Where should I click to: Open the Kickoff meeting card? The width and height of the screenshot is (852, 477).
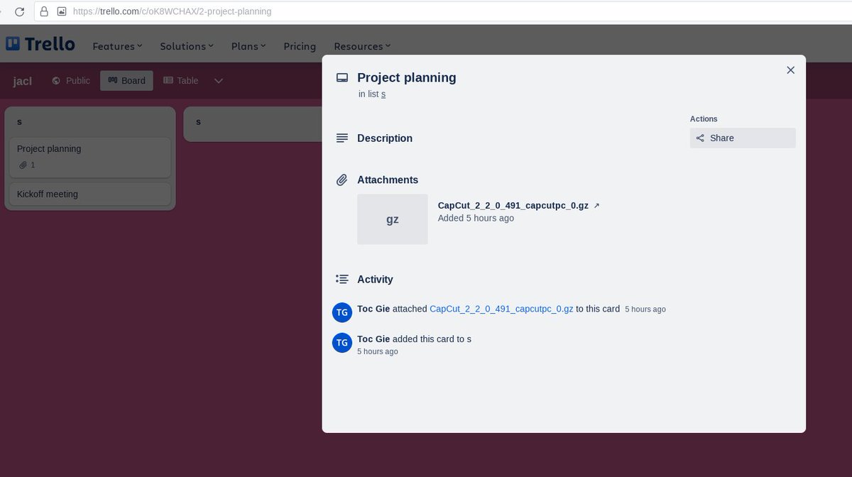[x=90, y=194]
